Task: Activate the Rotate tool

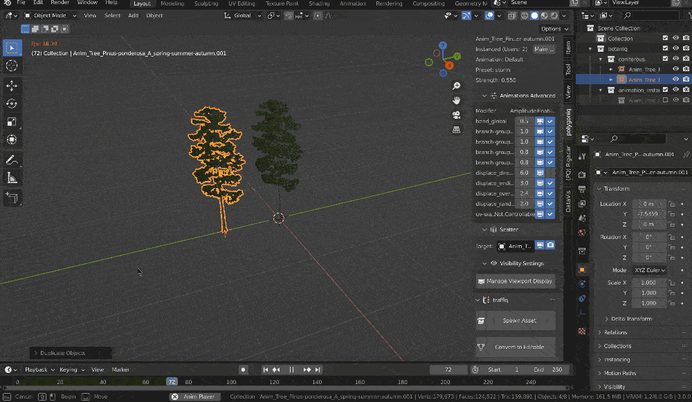Action: coord(12,104)
